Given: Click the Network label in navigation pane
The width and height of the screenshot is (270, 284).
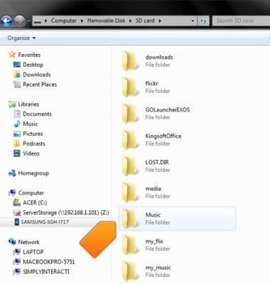Looking at the screenshot, I should tap(28, 242).
